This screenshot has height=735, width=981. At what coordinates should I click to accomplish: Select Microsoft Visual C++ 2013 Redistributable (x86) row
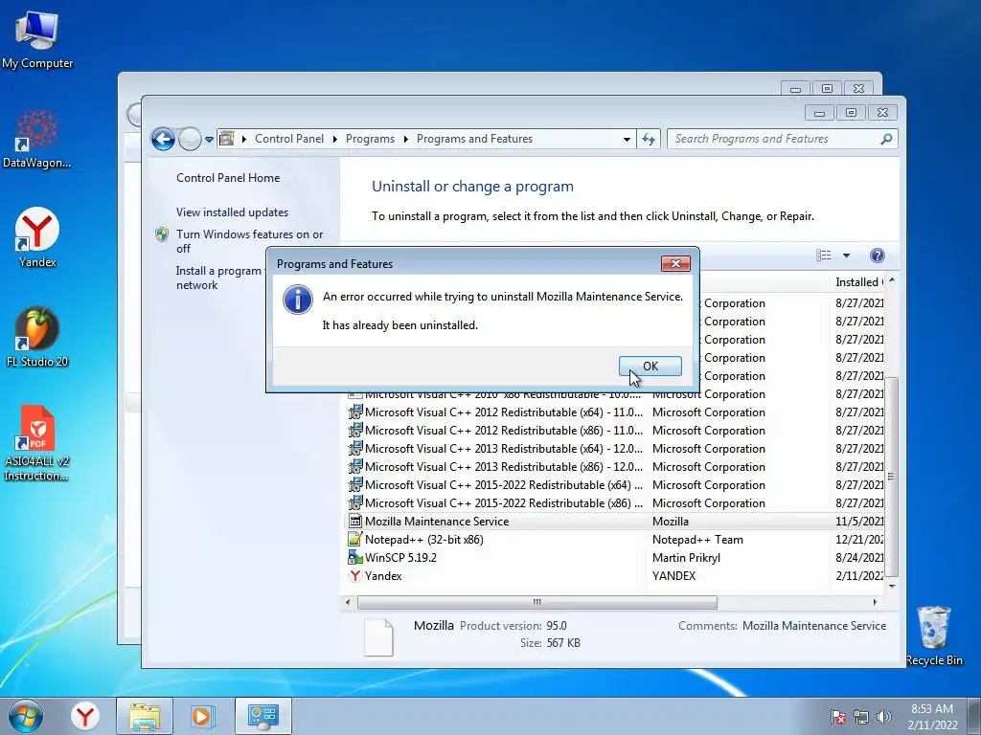(x=615, y=467)
